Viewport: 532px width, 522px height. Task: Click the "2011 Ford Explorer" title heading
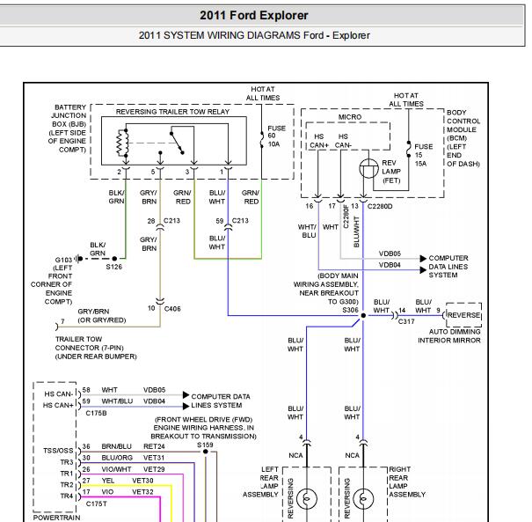tap(254, 15)
